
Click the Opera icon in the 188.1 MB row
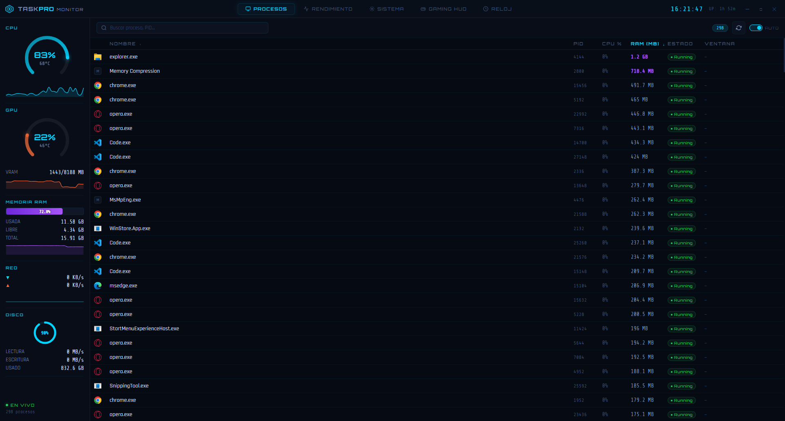pyautogui.click(x=98, y=372)
